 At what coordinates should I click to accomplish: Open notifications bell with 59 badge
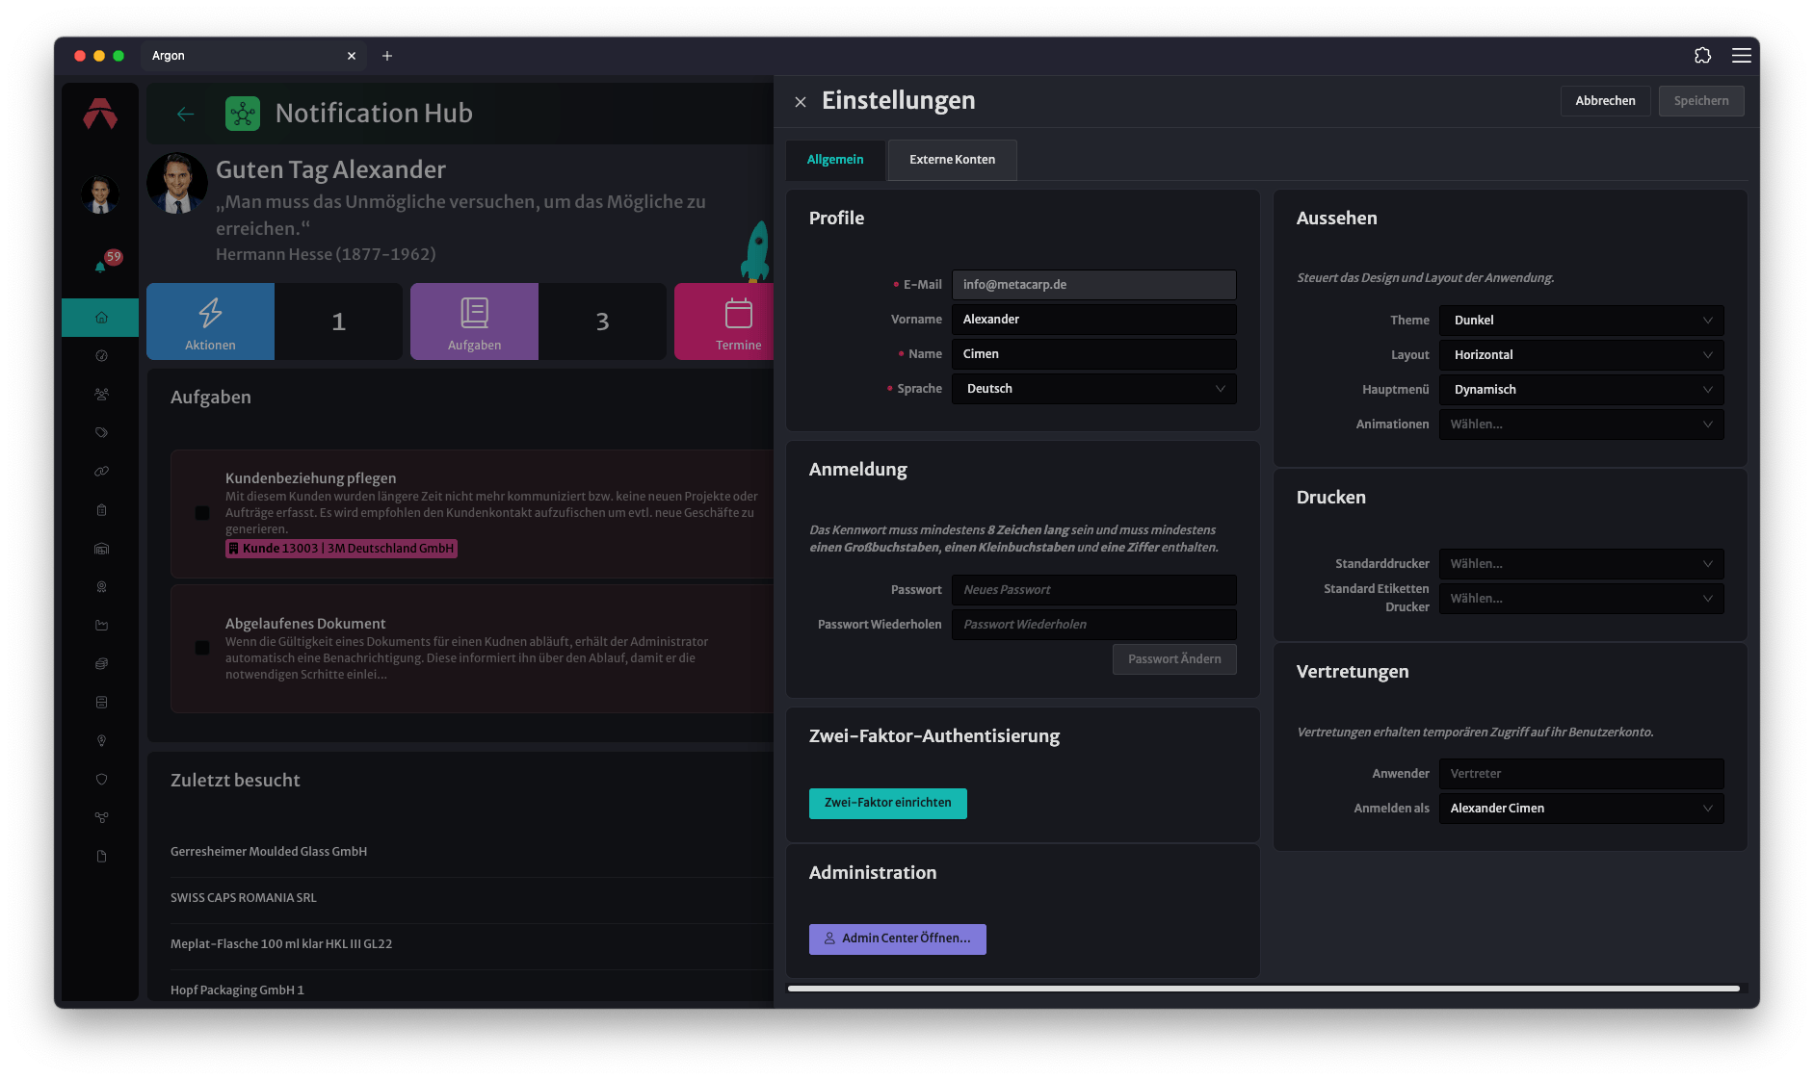tap(100, 267)
